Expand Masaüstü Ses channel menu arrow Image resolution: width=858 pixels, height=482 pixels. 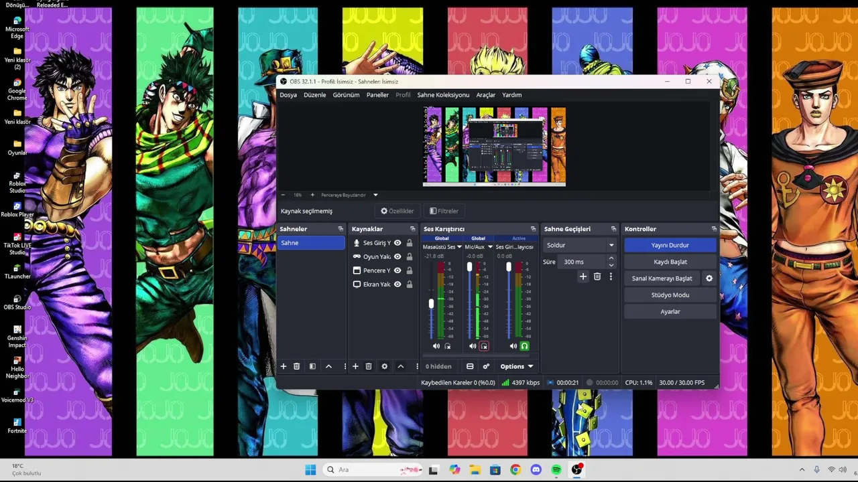tap(459, 247)
